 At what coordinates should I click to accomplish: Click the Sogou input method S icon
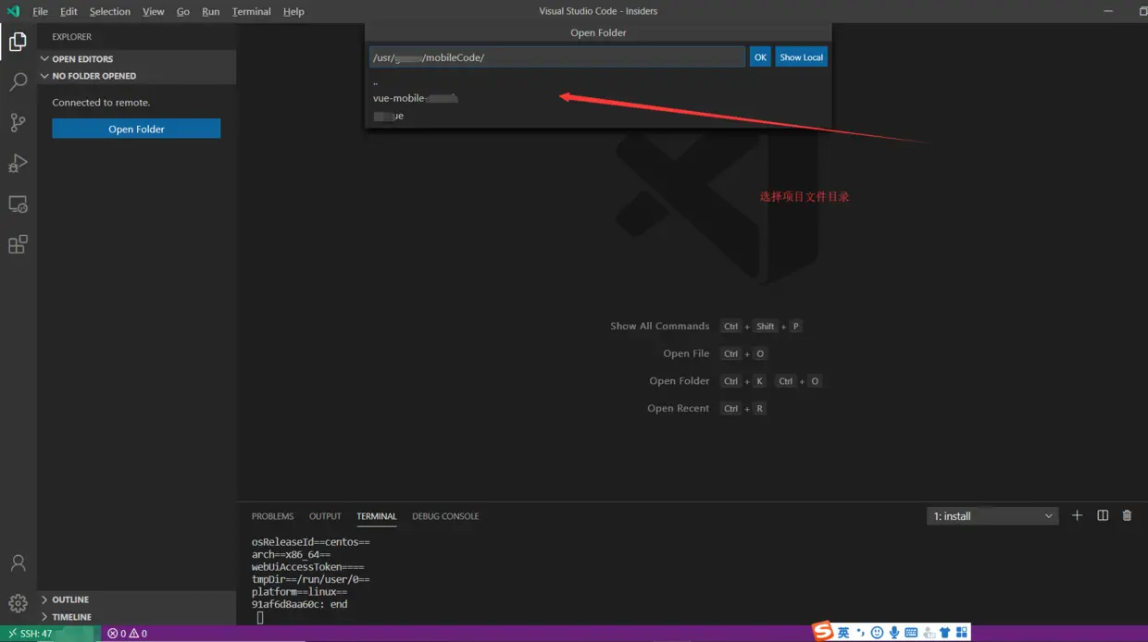[x=822, y=632]
